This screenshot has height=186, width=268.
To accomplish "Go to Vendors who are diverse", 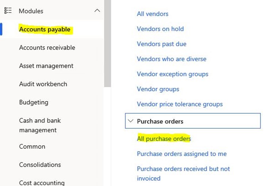I will coord(172,59).
